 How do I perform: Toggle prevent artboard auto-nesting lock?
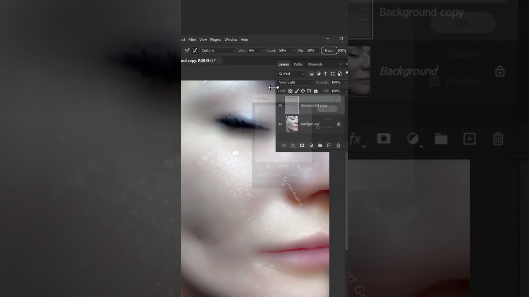pyautogui.click(x=309, y=91)
